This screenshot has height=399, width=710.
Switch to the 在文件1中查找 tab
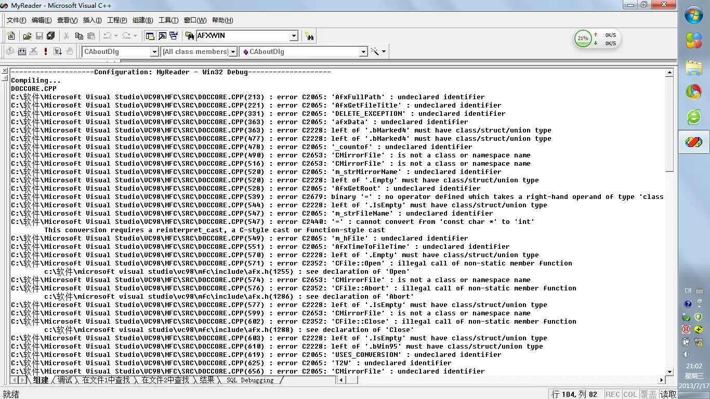[x=106, y=380]
